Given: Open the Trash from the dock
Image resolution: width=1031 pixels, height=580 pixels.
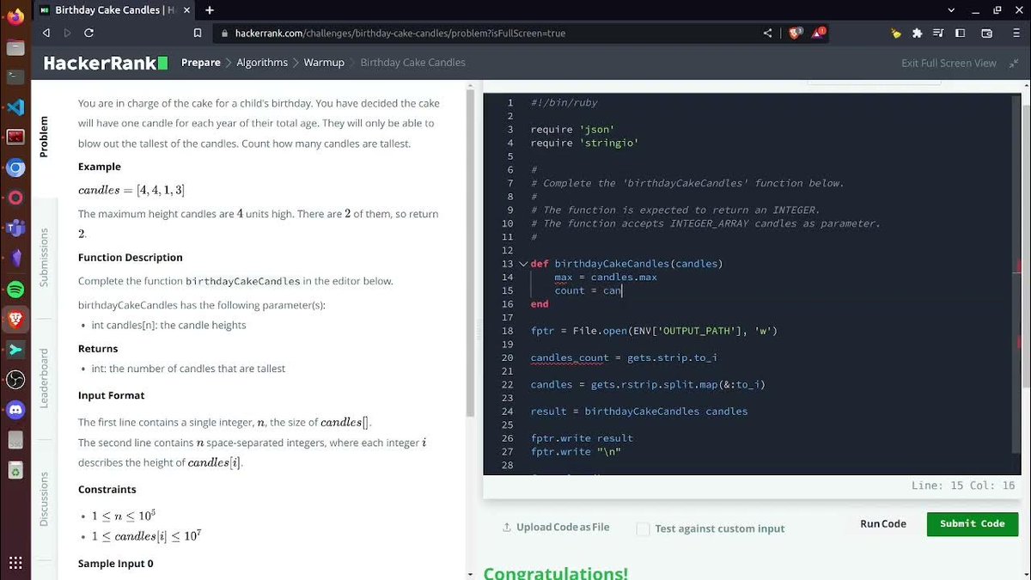Looking at the screenshot, I should pos(15,470).
